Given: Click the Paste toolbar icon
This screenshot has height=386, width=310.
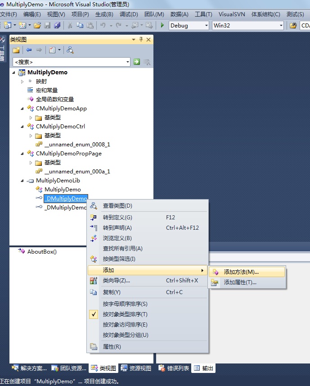Looking at the screenshot, I should pos(90,25).
